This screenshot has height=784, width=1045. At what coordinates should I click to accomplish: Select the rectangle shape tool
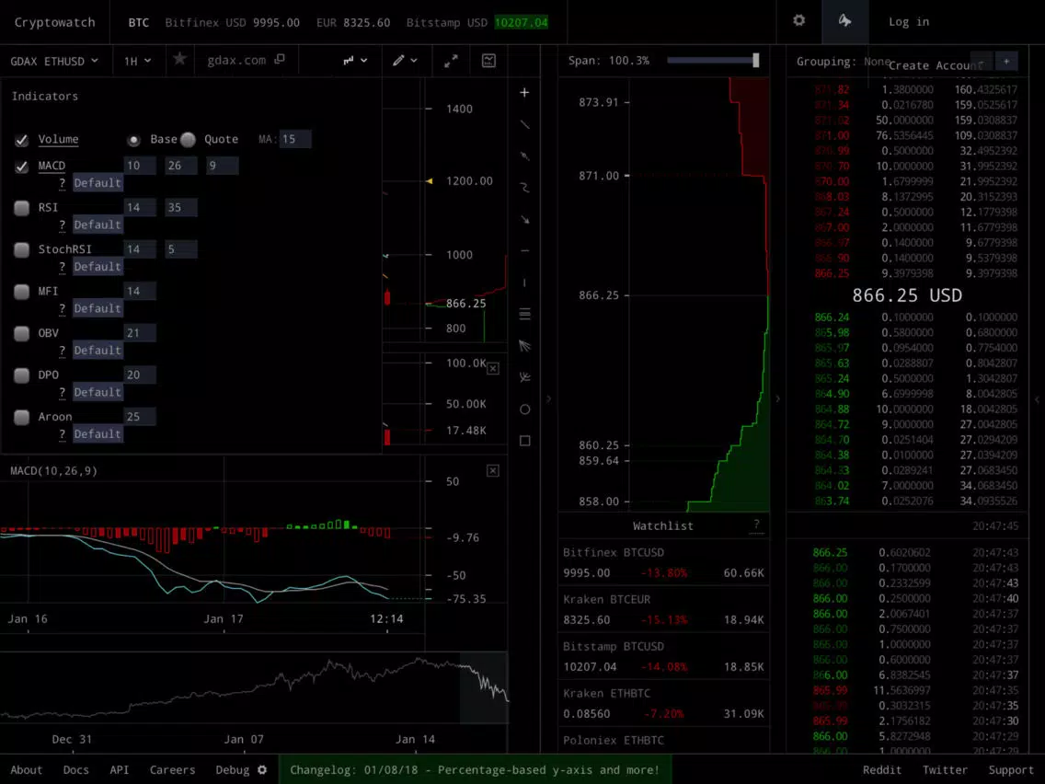pos(524,441)
